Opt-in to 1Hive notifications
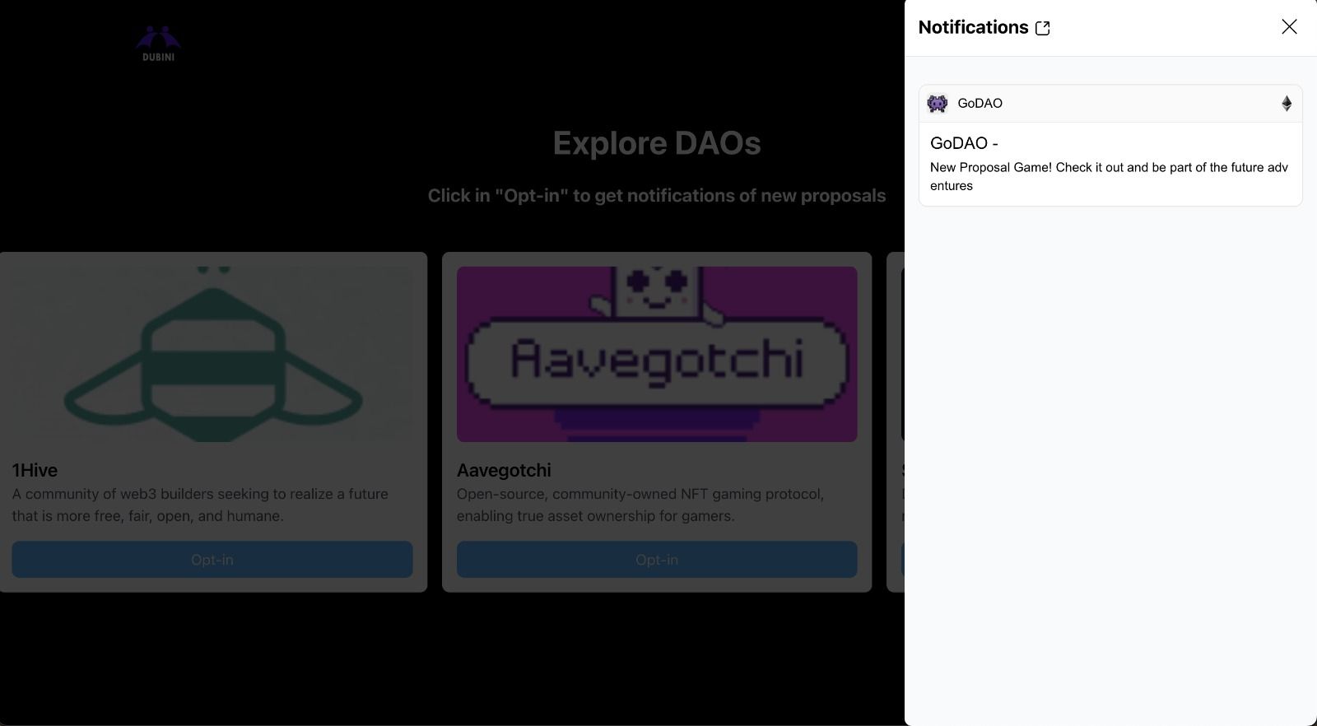1317x726 pixels. pyautogui.click(x=212, y=560)
